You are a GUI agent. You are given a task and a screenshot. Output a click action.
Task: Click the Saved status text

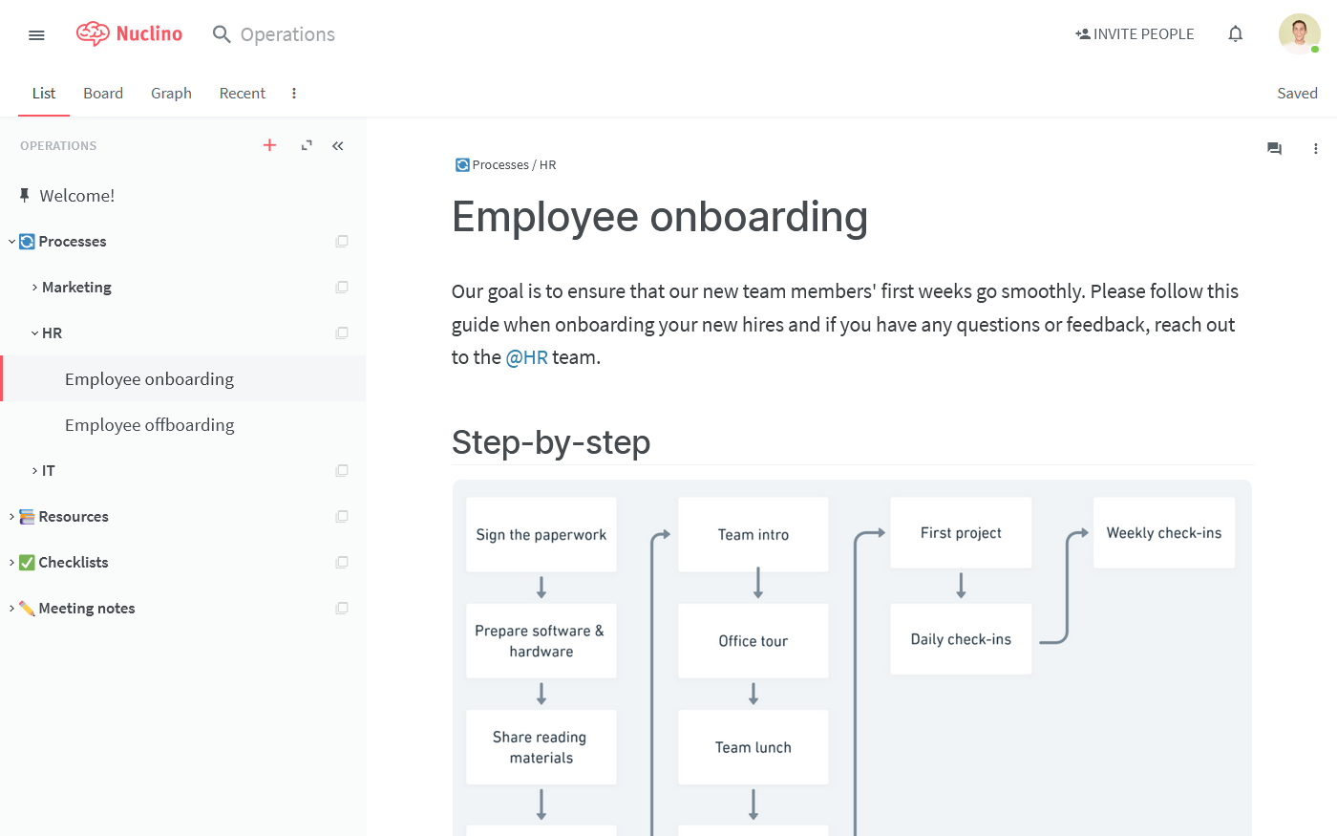point(1297,94)
